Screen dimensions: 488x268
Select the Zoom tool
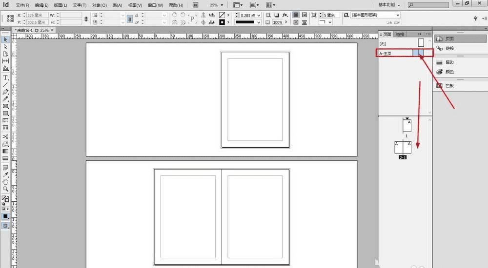point(5,189)
